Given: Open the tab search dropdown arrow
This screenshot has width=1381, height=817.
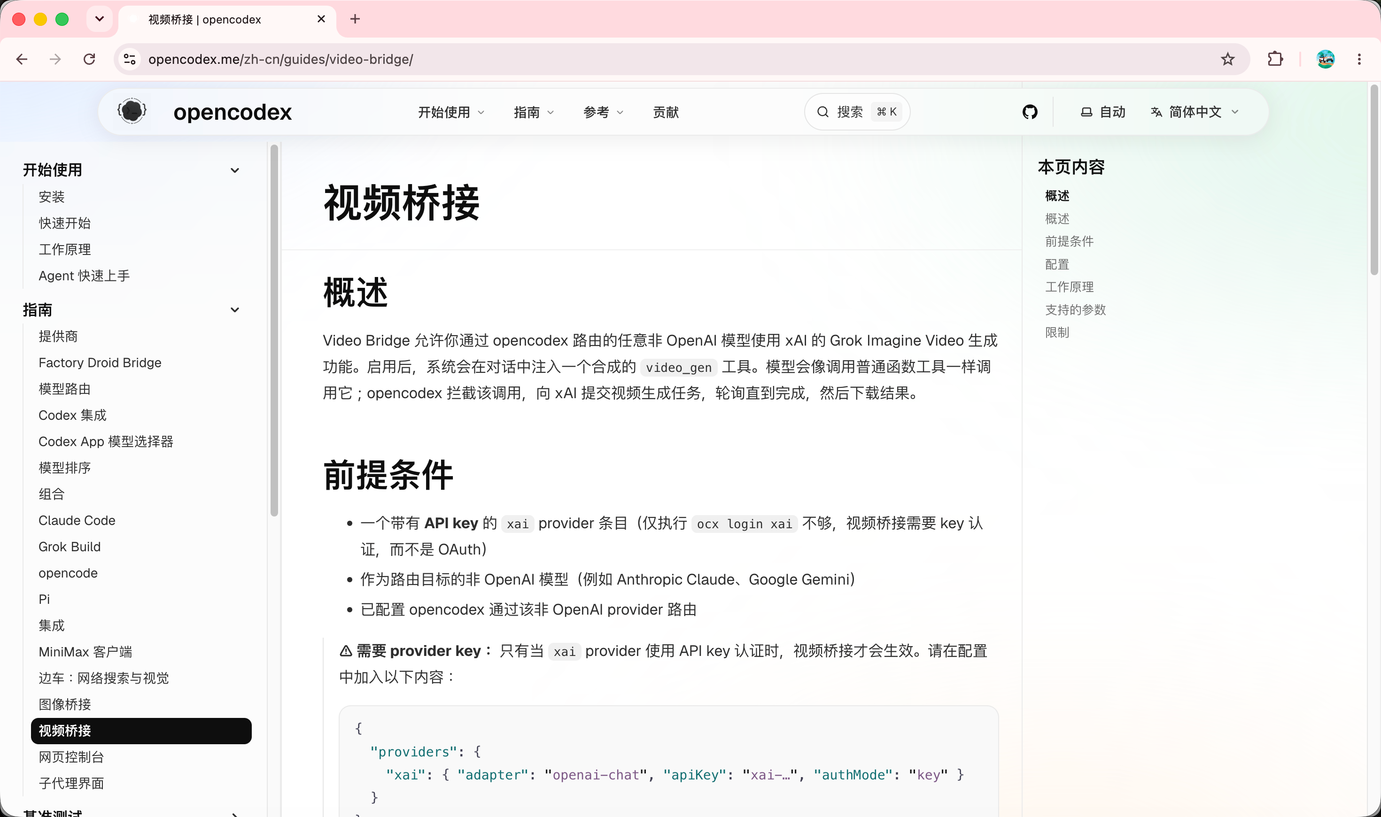Looking at the screenshot, I should [x=100, y=19].
